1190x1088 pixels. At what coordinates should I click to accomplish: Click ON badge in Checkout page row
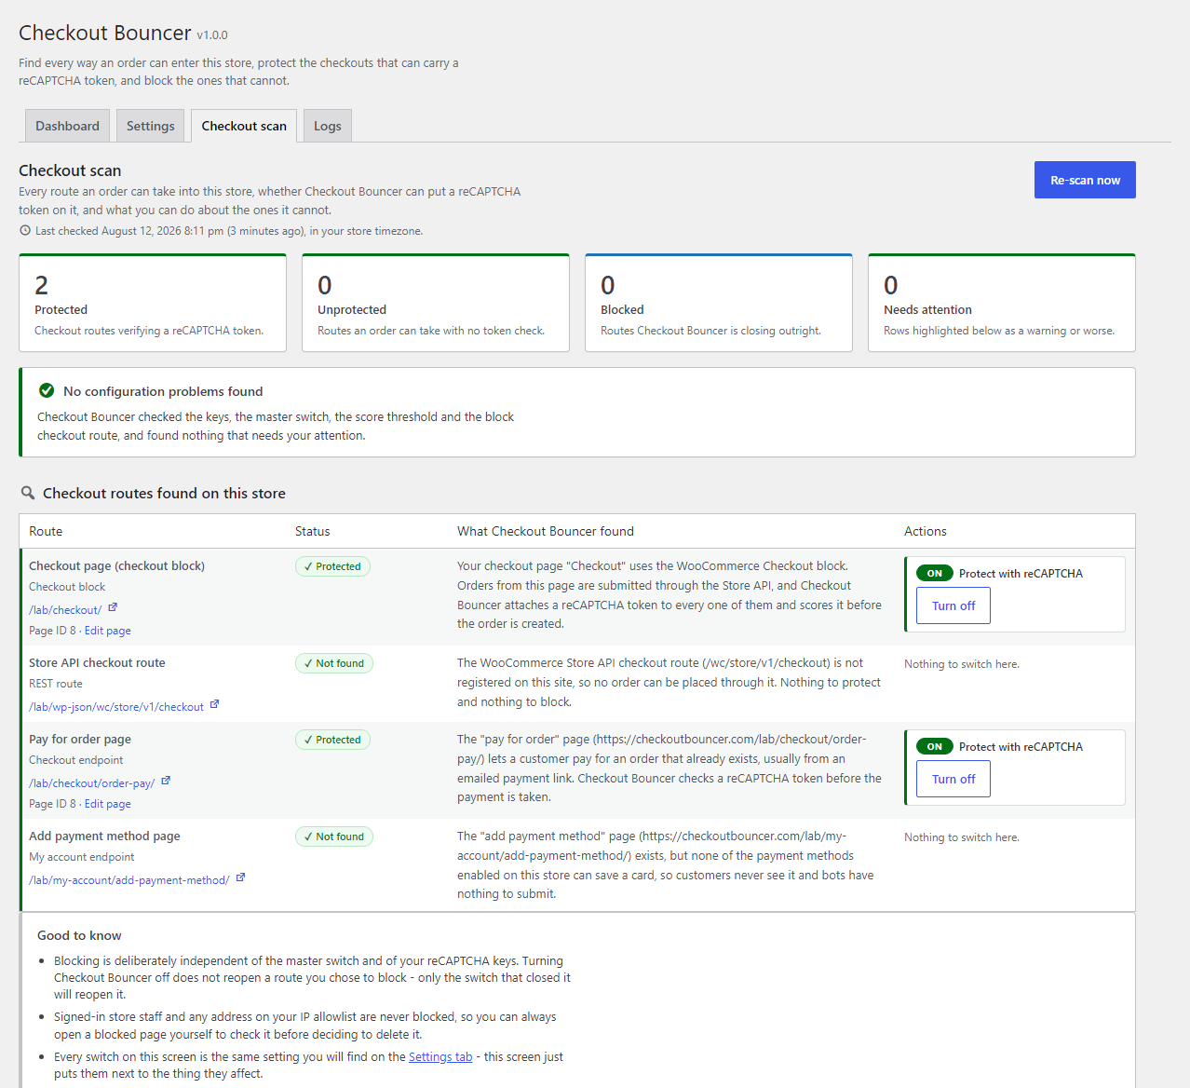click(x=934, y=574)
